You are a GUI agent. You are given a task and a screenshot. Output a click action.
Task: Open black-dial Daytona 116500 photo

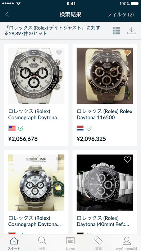tap(105, 76)
